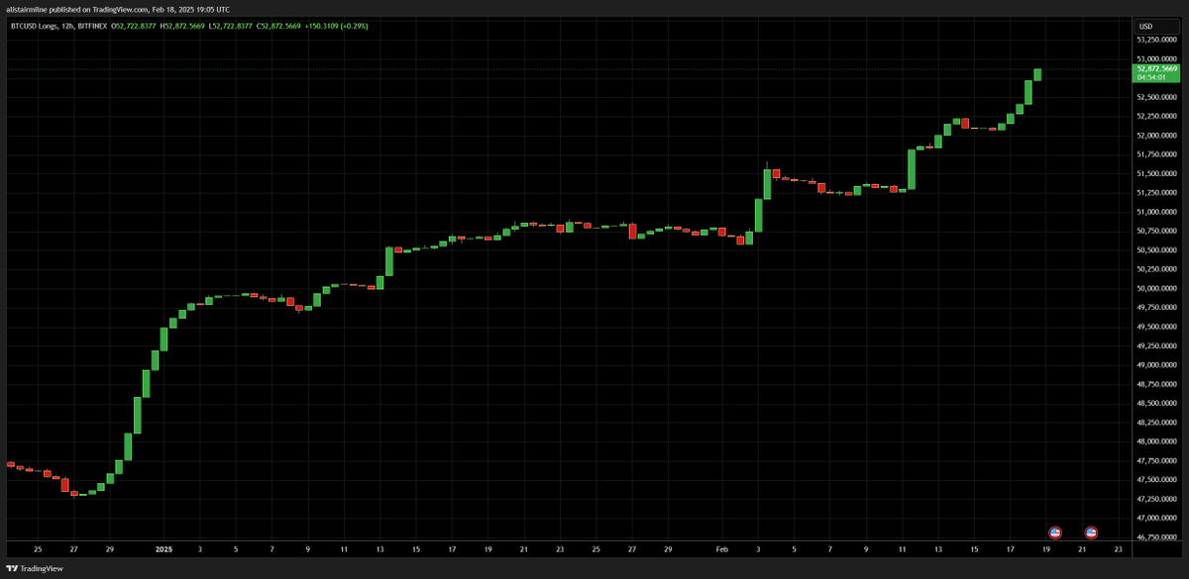This screenshot has width=1189, height=579.
Task: Click the green current price label on the axis
Action: click(1156, 72)
